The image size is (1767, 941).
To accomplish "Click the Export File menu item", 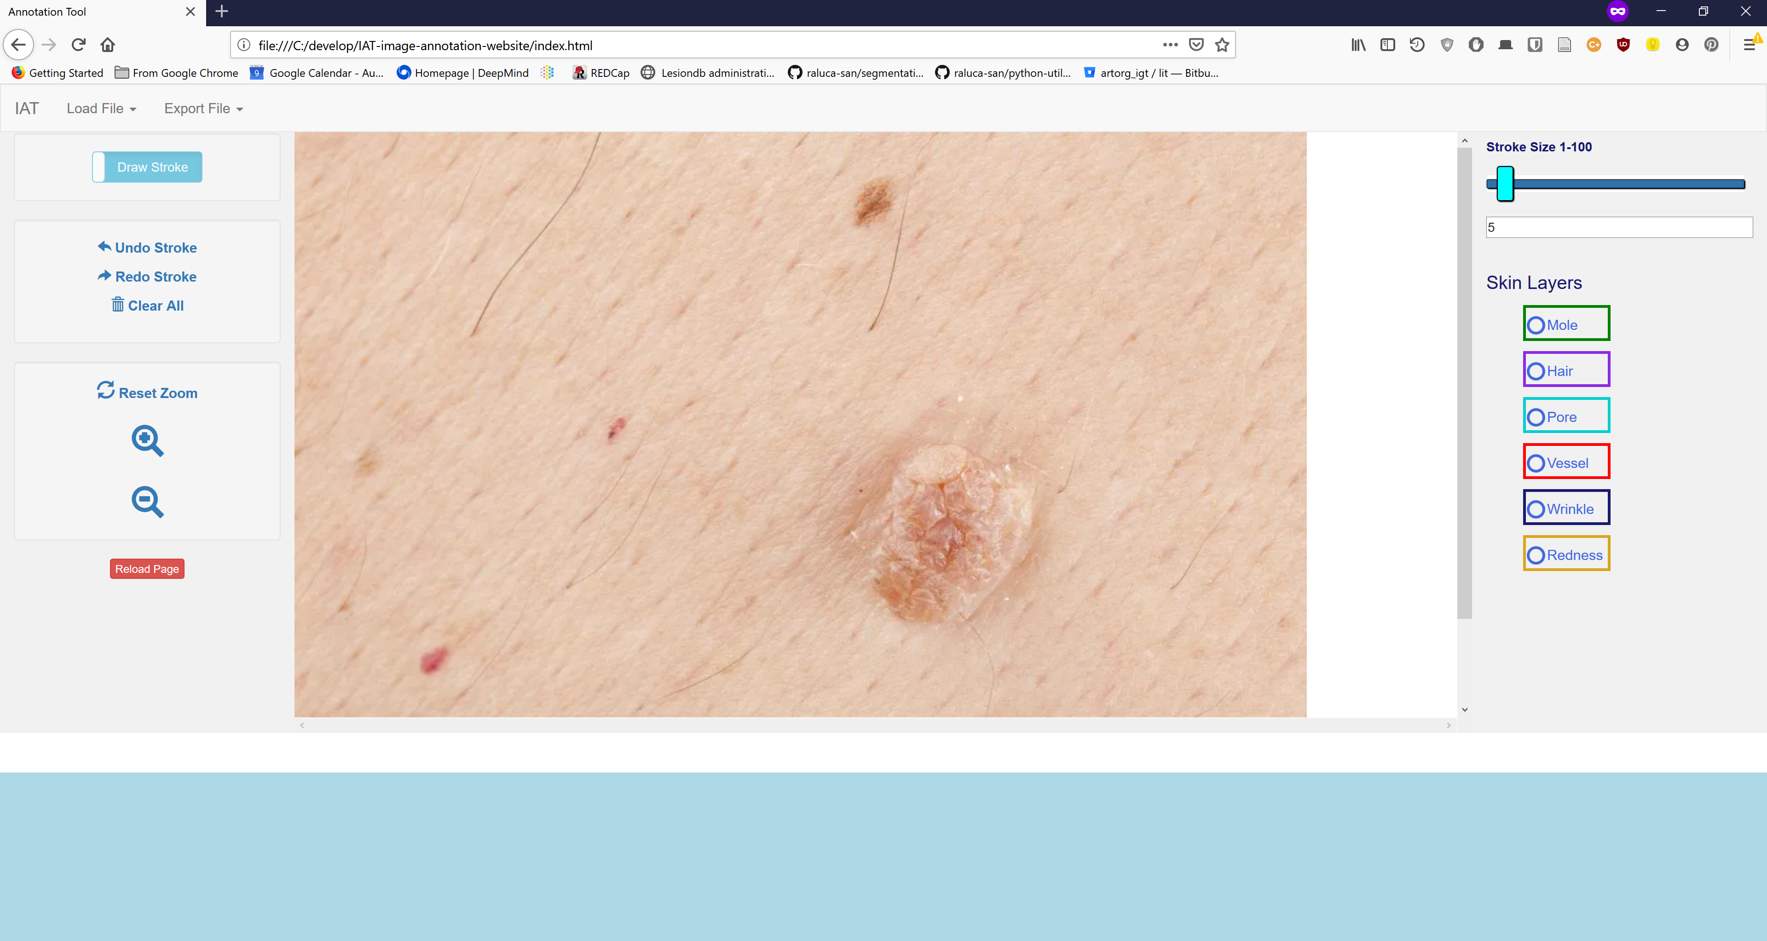I will [203, 109].
